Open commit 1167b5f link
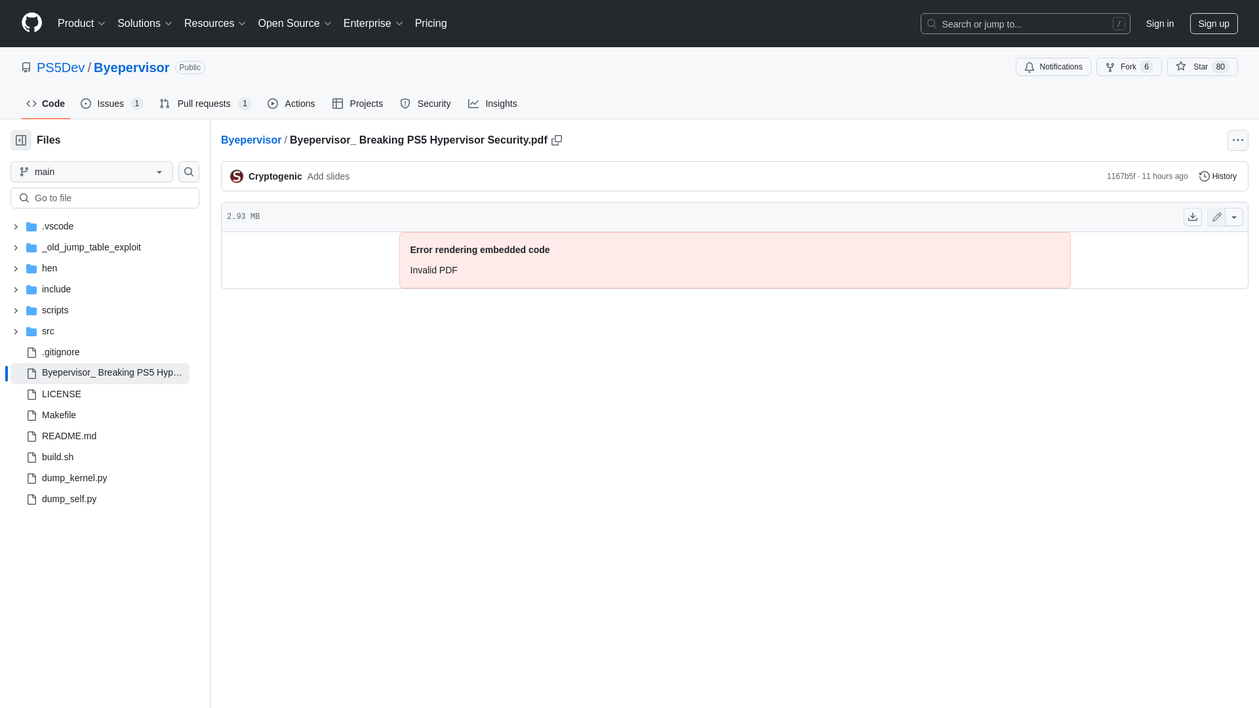The width and height of the screenshot is (1259, 708). point(1121,176)
